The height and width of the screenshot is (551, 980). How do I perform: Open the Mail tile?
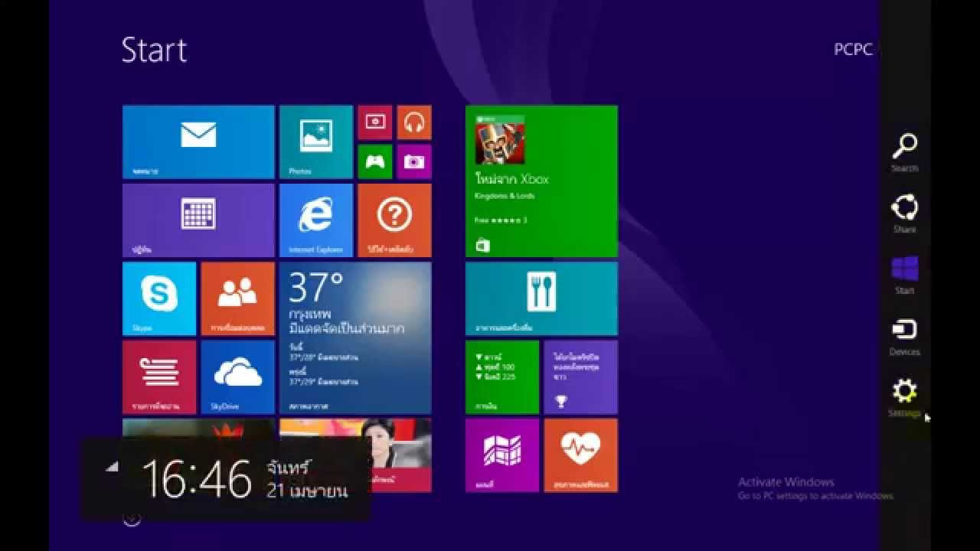198,142
